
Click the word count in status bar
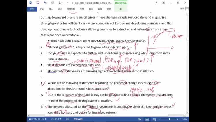point(56,119)
